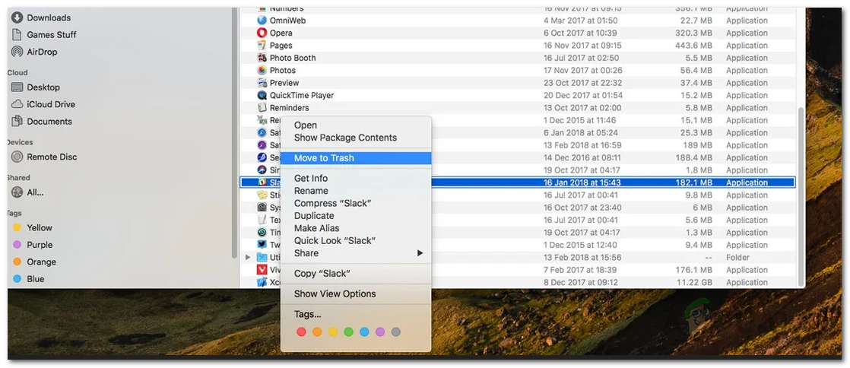Apply purple tag in context menu

click(x=380, y=332)
